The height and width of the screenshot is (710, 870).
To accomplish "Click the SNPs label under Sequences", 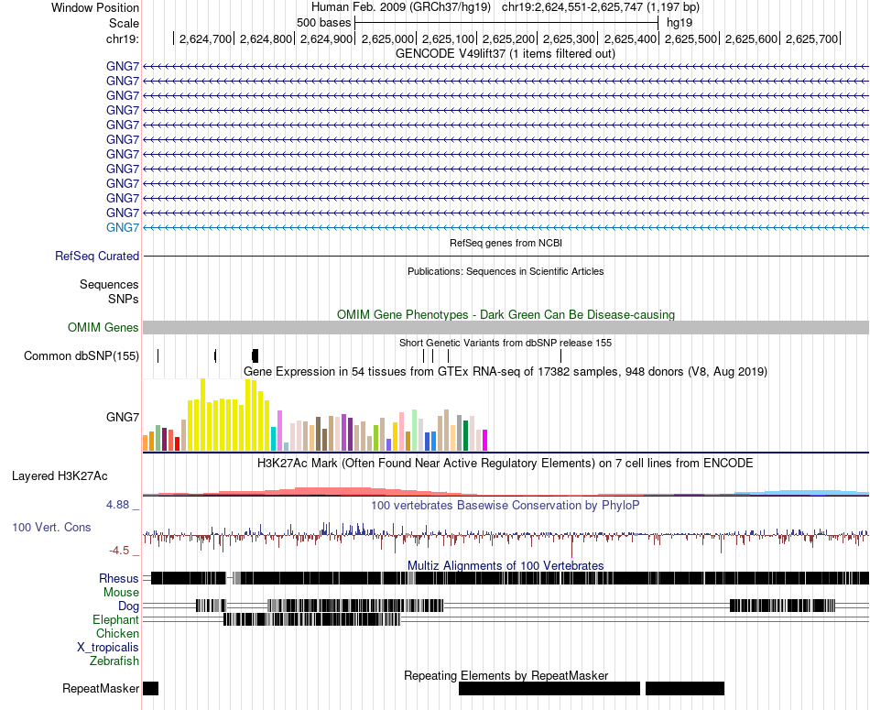I will pos(124,300).
